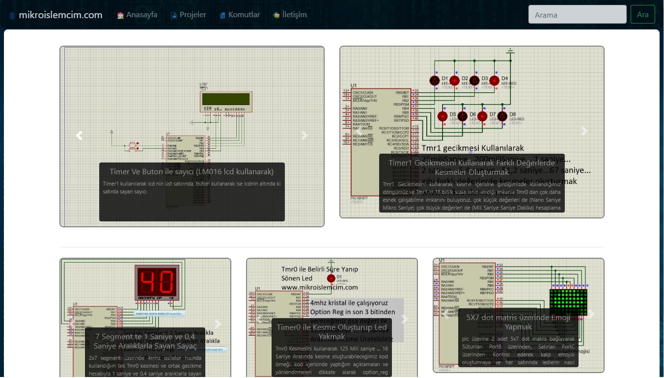Viewport: 664px width, 378px height.
Task: Next slide arrow on Timer0 LED carousel
Action: pos(405,319)
